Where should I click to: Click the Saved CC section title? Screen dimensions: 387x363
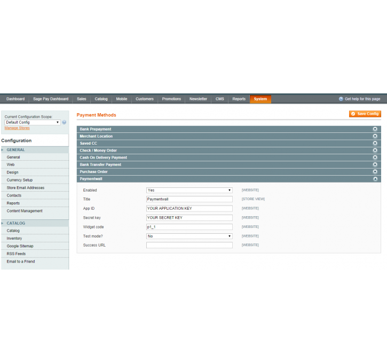tap(89, 144)
